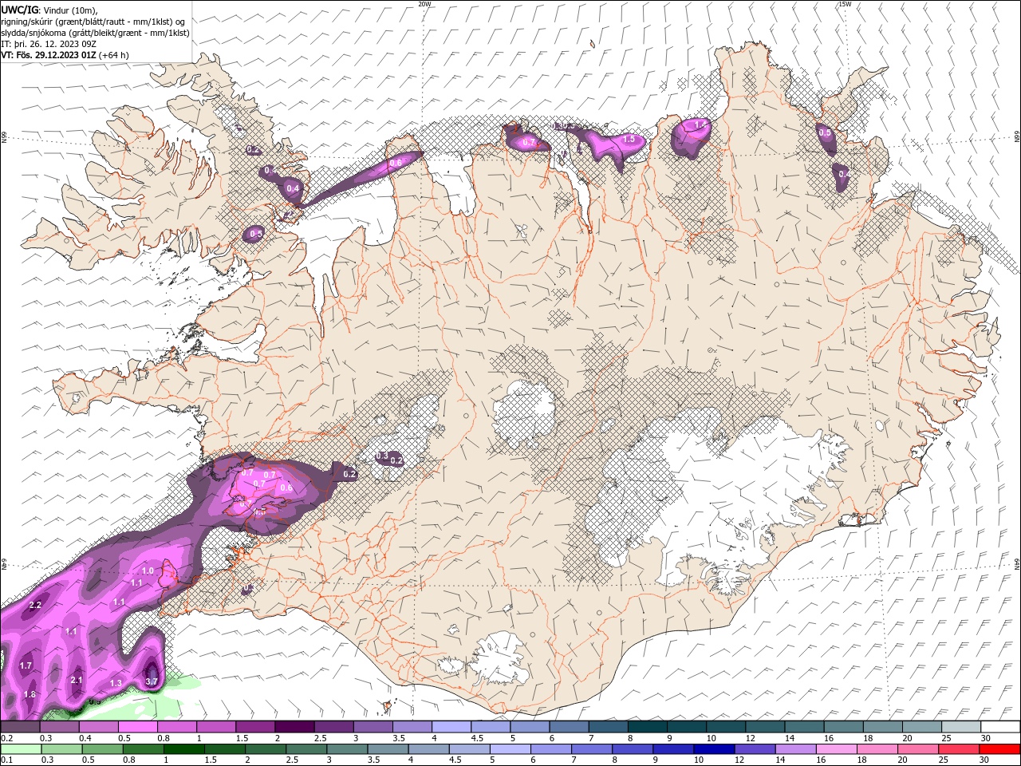Click the 'slydda/snjókoma' legend description line
The image size is (1021, 766).
[x=95, y=33]
